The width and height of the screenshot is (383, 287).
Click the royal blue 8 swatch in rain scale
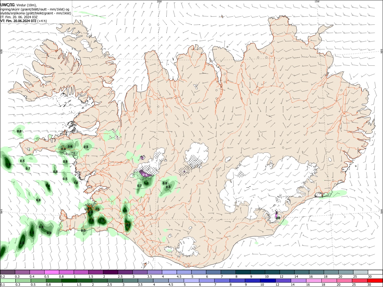(237, 281)
